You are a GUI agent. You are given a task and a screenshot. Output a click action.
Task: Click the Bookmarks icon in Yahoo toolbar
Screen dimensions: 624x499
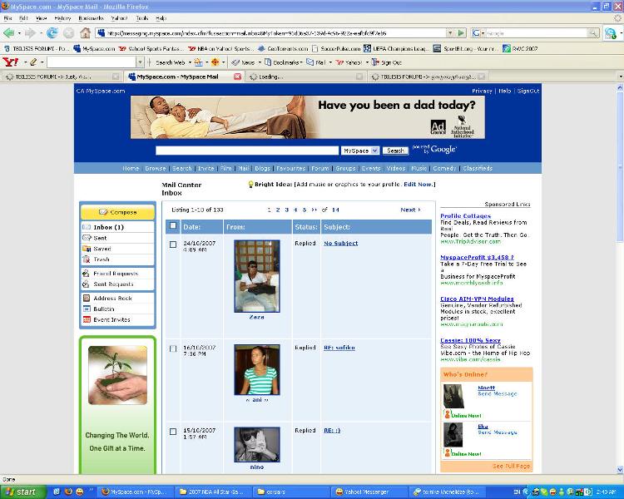click(268, 62)
